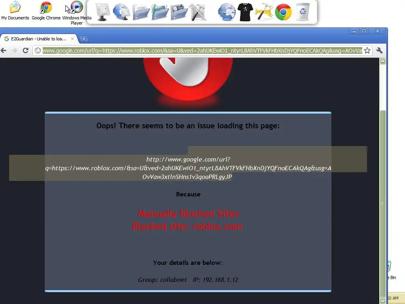
Task: Launch the Google Chrome desktop shortcut
Action: (x=46, y=10)
